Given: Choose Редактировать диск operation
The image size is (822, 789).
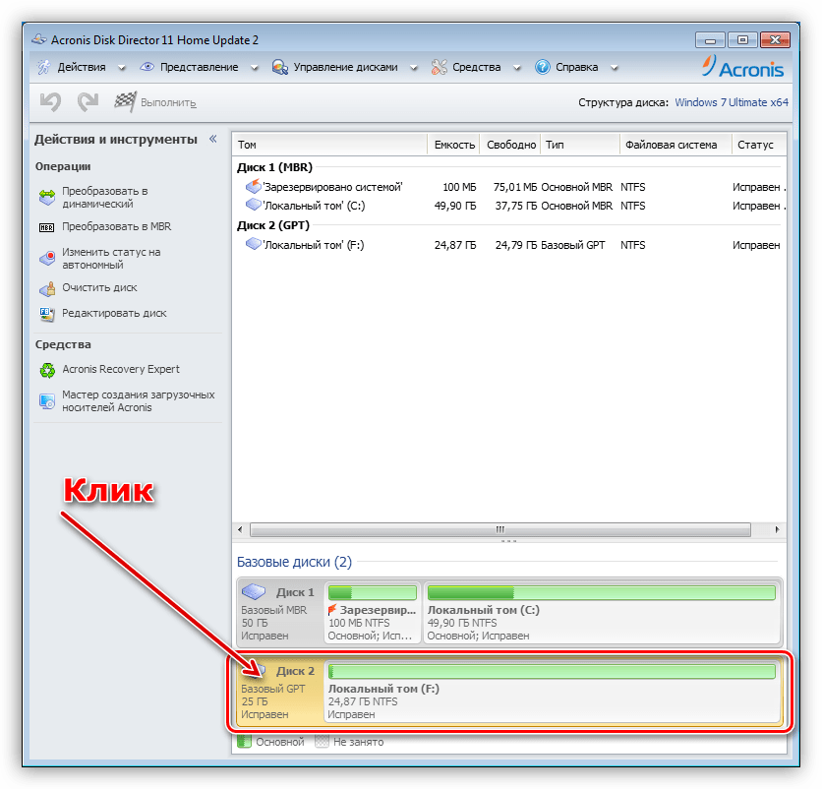Looking at the screenshot, I should click(114, 313).
